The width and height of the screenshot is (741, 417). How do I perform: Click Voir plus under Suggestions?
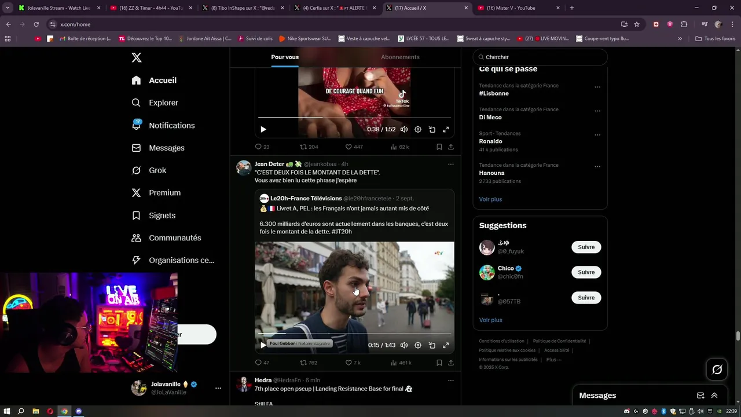pos(490,320)
